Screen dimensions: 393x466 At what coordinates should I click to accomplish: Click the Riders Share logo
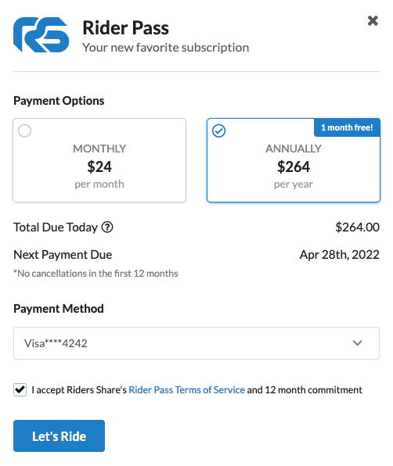pos(41,34)
